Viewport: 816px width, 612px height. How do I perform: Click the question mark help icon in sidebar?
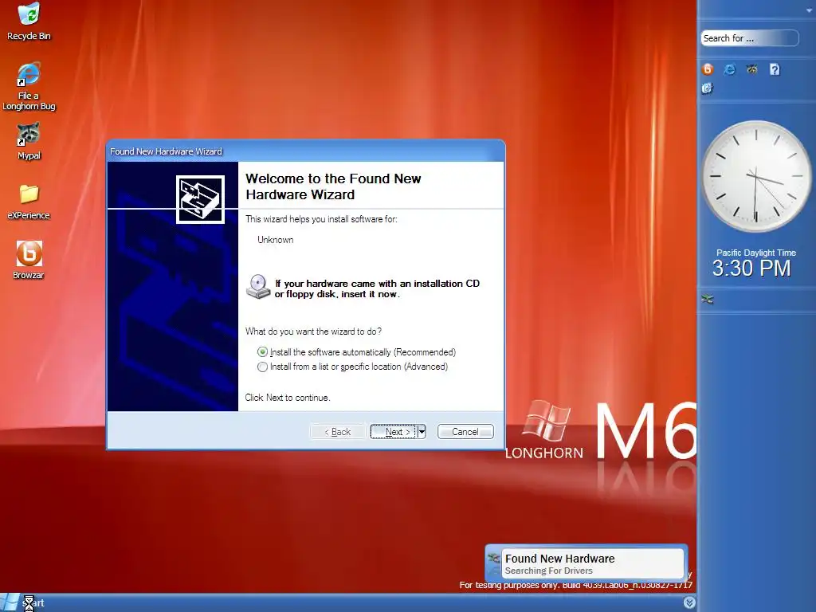775,69
